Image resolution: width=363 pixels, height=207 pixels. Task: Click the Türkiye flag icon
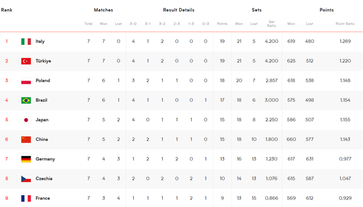[26, 61]
